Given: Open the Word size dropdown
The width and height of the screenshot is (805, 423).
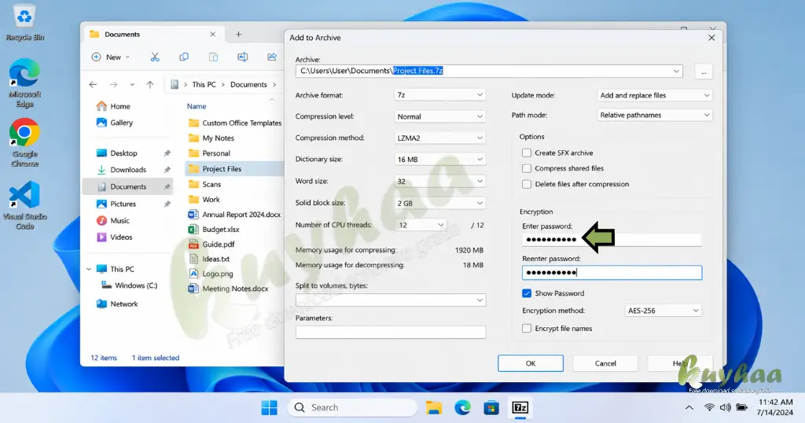Looking at the screenshot, I should pyautogui.click(x=440, y=181).
